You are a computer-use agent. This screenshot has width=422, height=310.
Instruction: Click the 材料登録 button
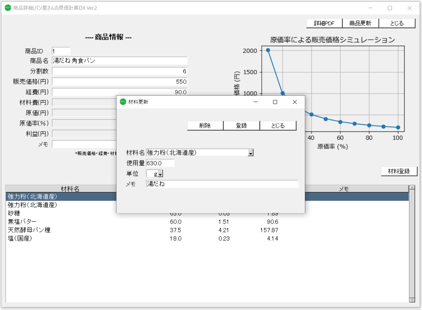tap(399, 171)
